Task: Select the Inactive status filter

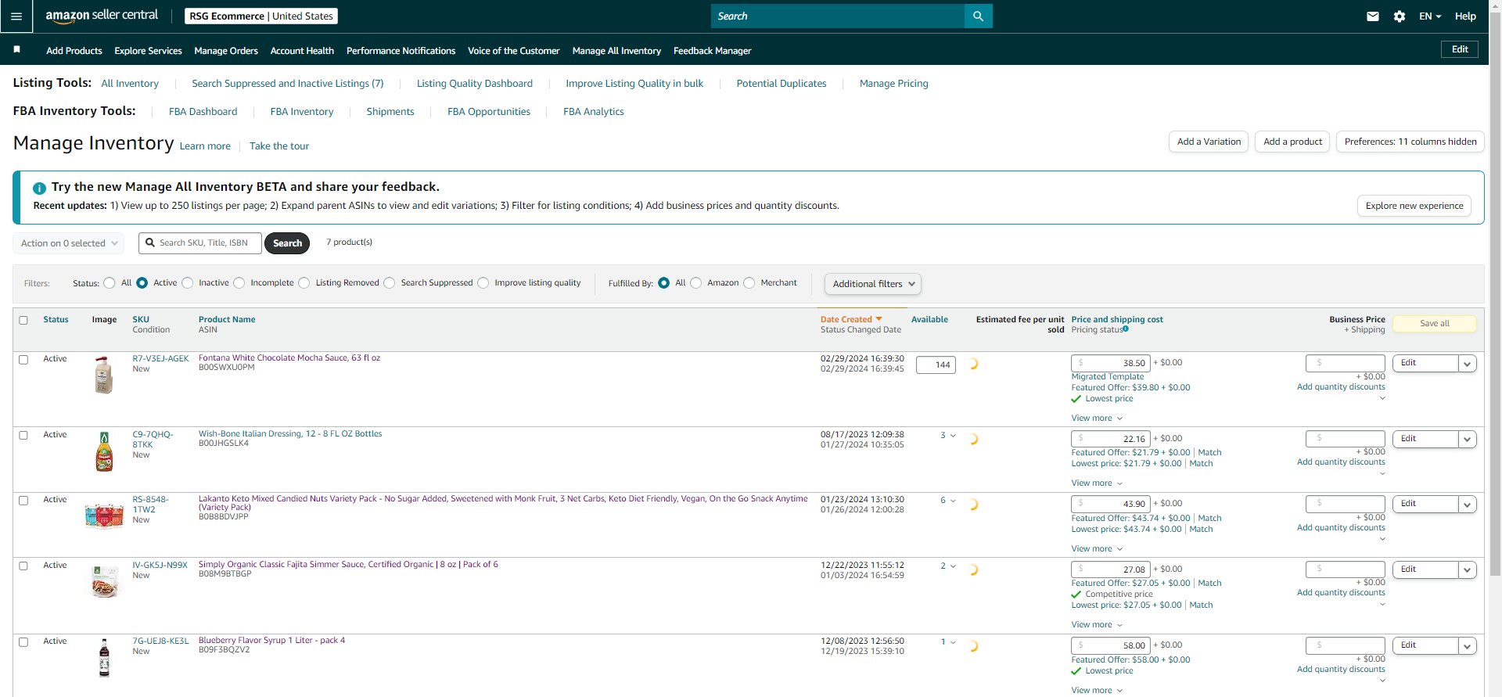Action: click(187, 283)
